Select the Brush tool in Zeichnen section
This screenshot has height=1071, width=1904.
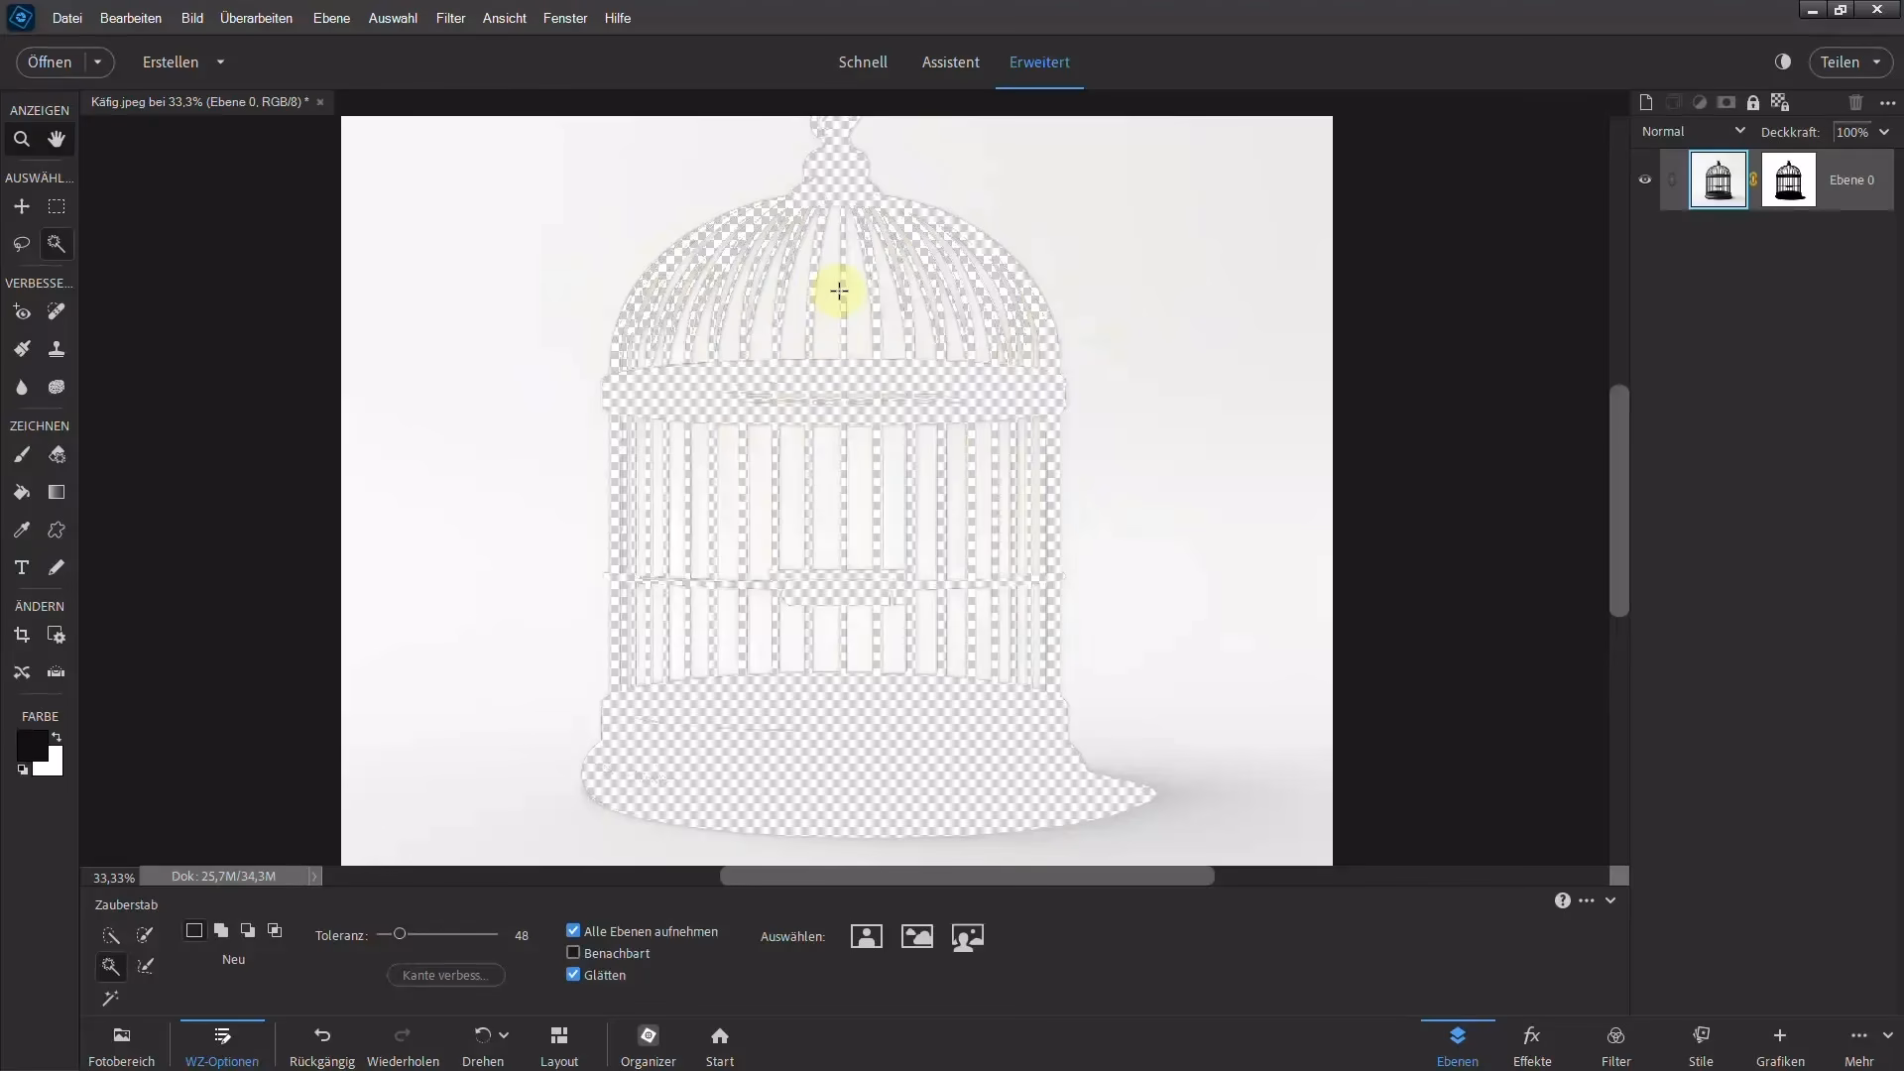[22, 454]
